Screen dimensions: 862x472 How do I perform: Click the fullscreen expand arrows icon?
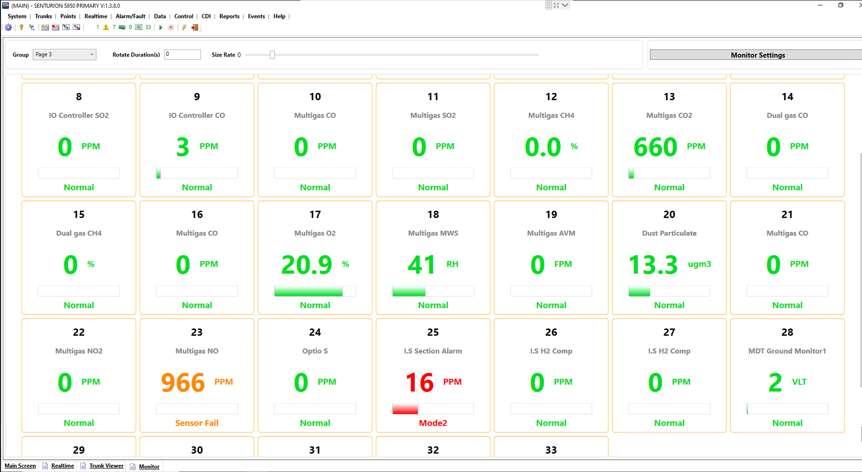[556, 5]
